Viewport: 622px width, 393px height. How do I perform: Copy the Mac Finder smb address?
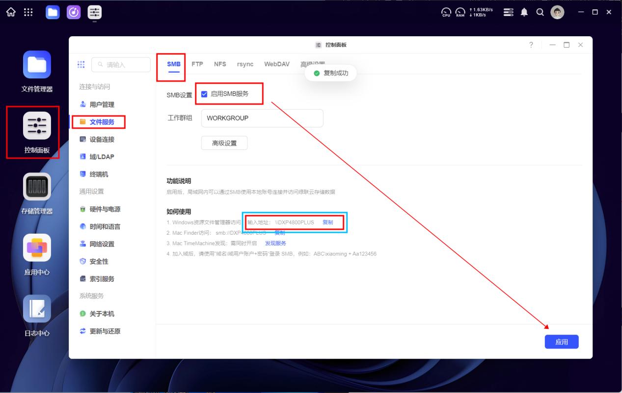coord(279,233)
